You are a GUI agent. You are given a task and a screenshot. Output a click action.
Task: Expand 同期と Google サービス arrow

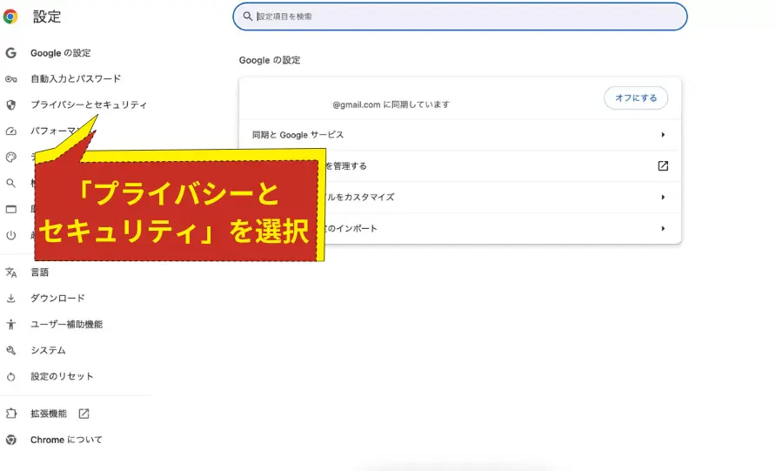663,135
